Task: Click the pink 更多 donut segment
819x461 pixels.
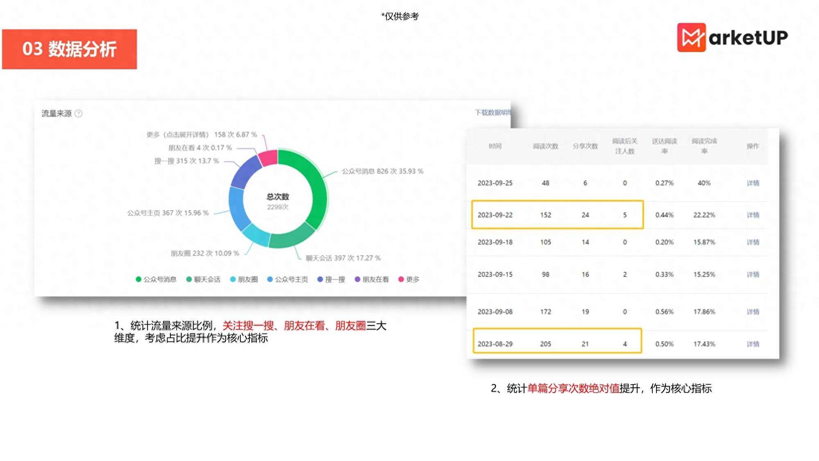Action: pyautogui.click(x=269, y=158)
